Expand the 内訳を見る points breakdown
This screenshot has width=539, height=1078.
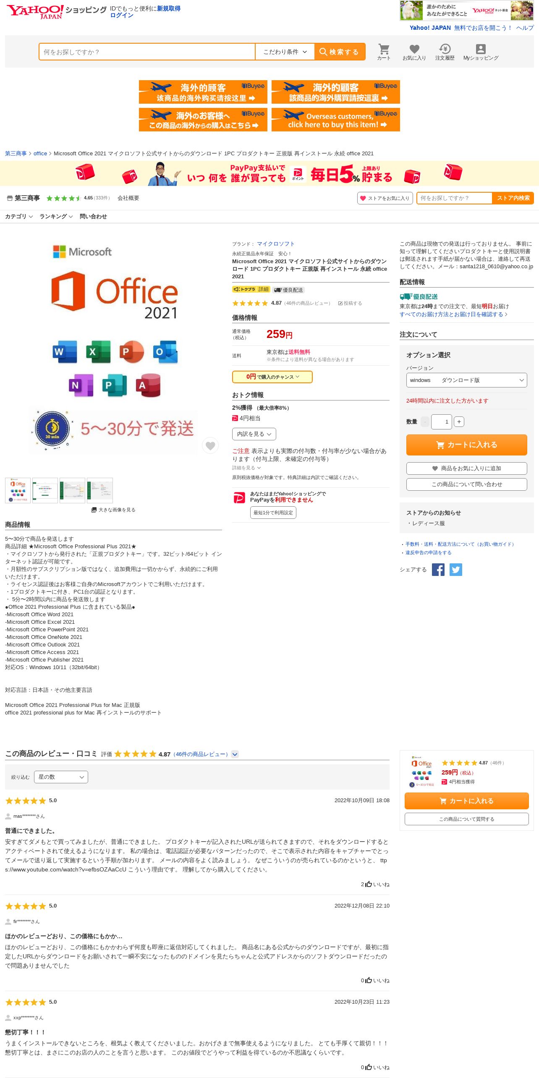[x=254, y=434]
